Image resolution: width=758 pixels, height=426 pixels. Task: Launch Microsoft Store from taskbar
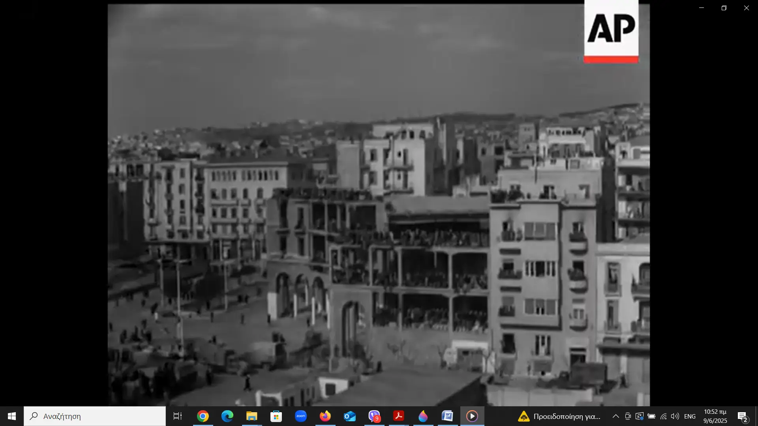click(276, 416)
